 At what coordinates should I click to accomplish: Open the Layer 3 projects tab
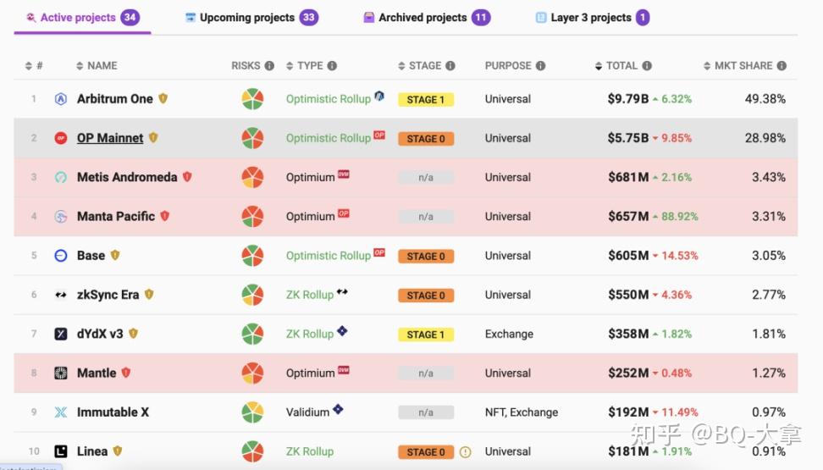coord(592,17)
